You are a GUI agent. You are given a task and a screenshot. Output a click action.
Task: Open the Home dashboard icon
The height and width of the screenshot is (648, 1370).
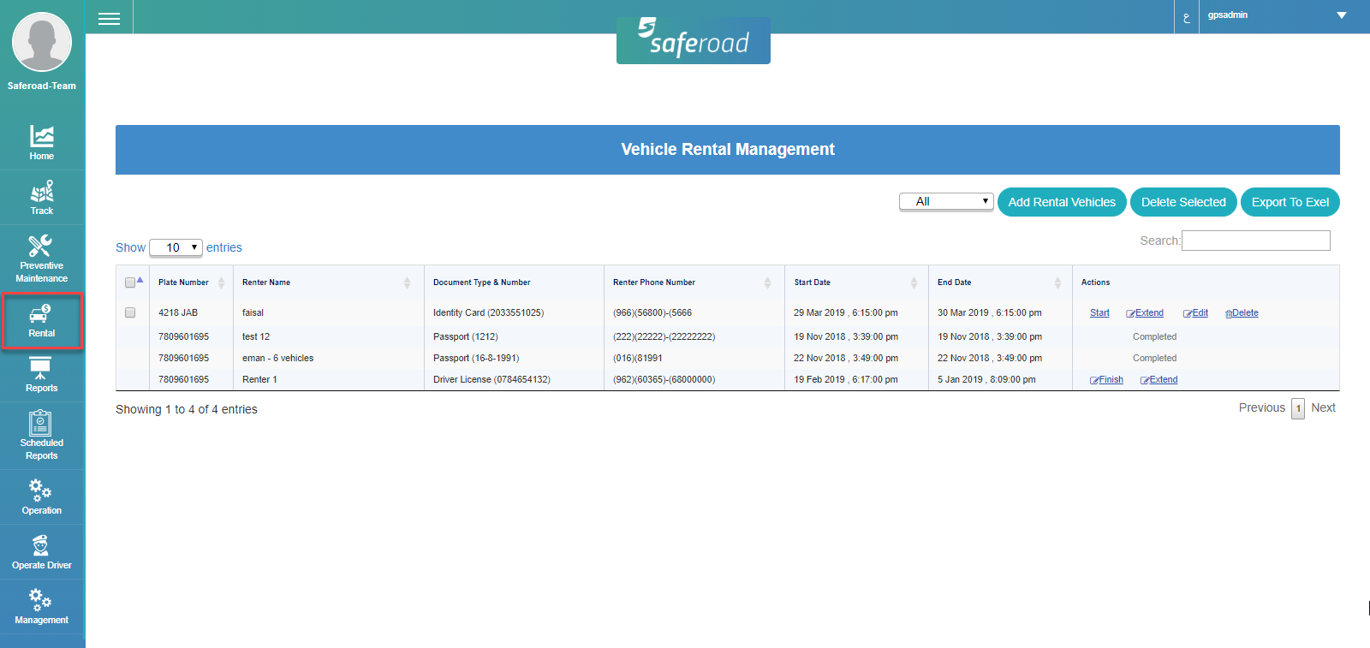pyautogui.click(x=41, y=137)
